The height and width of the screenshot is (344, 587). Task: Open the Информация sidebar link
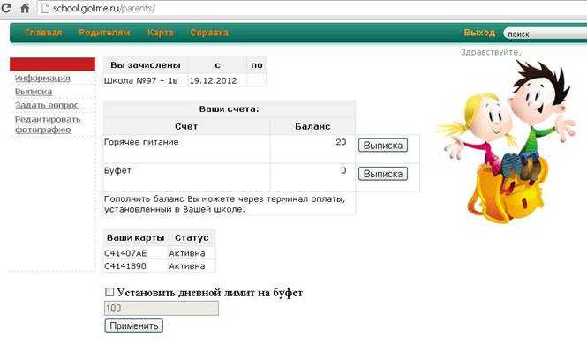42,79
